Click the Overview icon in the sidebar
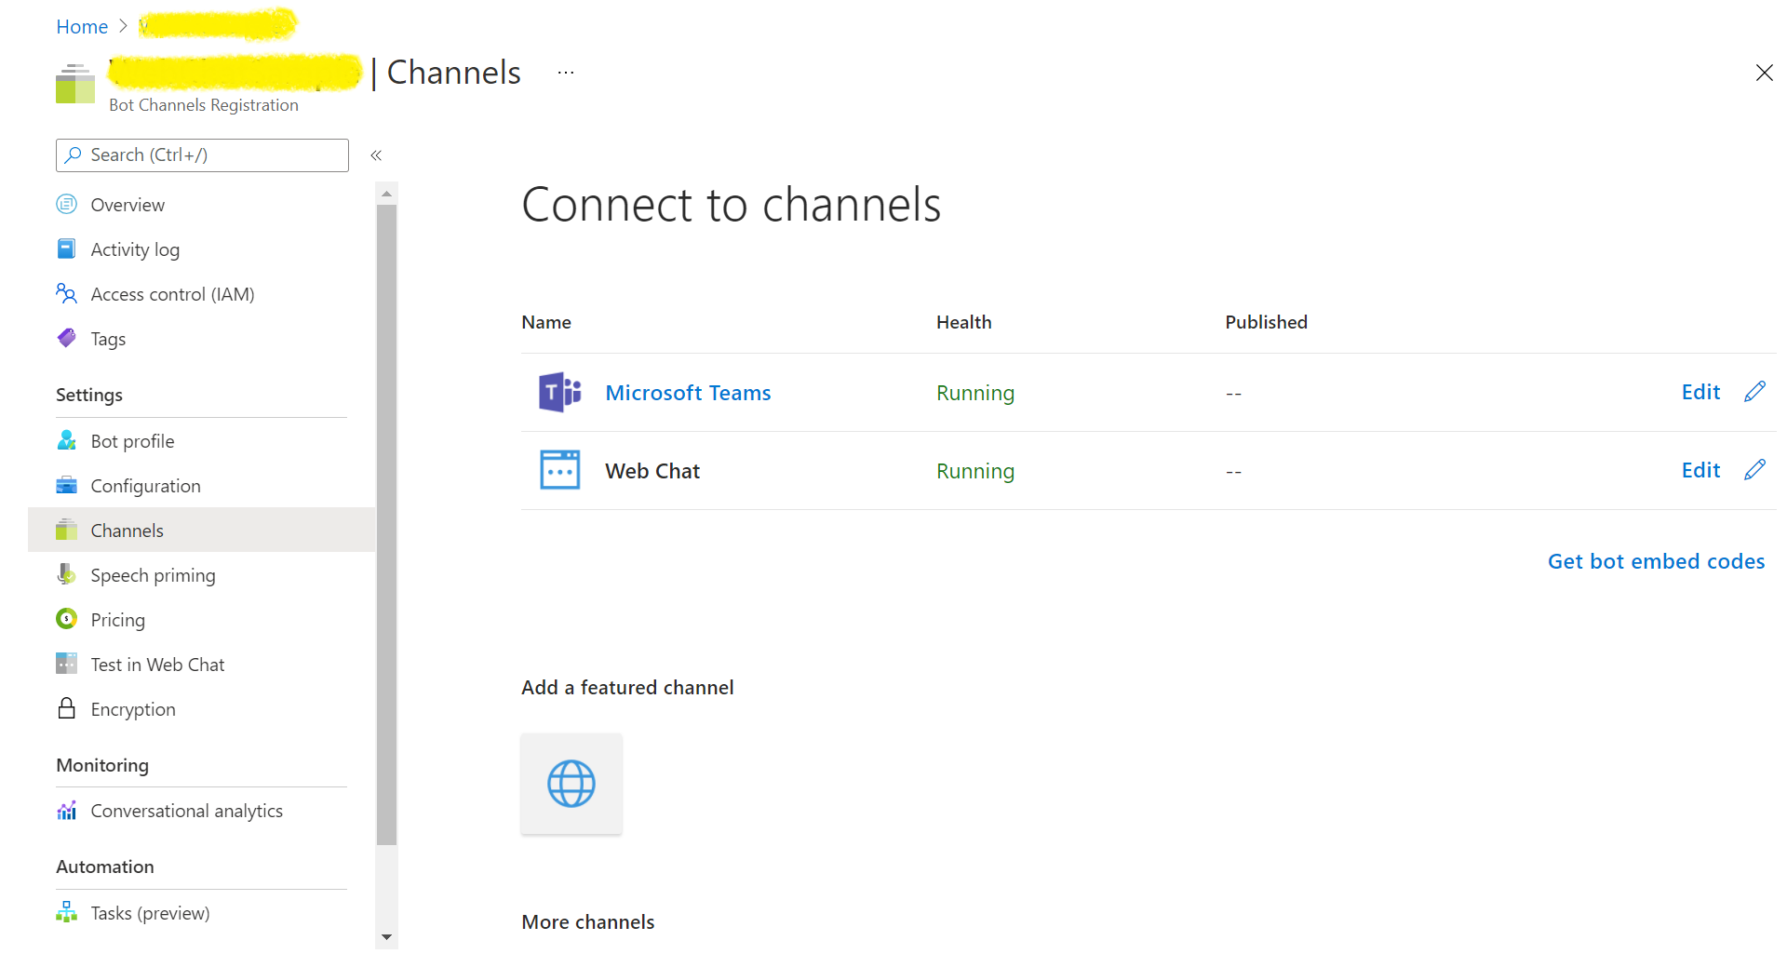This screenshot has width=1787, height=954. pos(66,204)
